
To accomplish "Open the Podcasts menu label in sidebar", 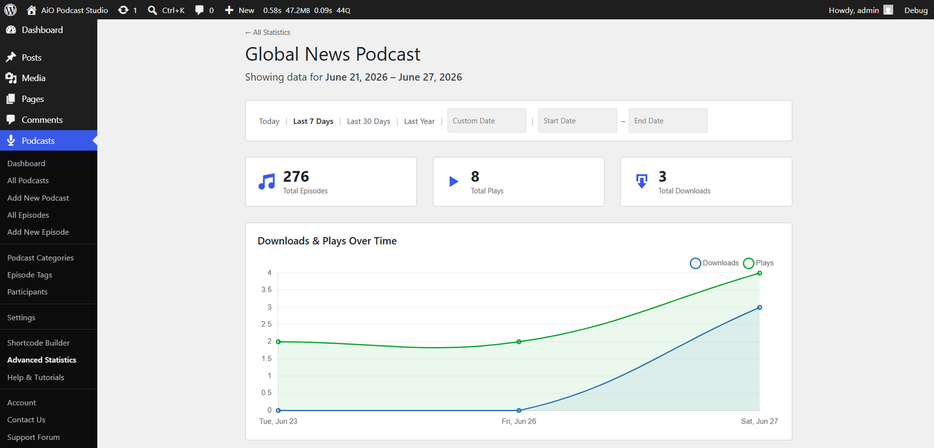I will tap(38, 141).
